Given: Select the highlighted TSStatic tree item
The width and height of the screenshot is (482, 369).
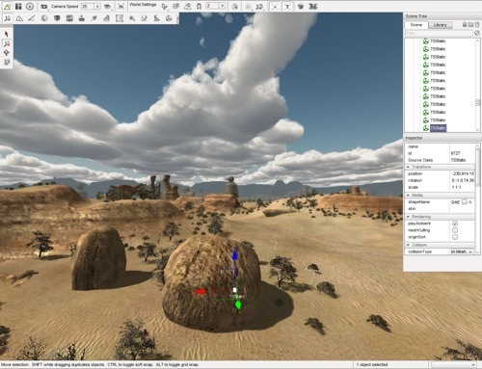Looking at the screenshot, I should click(438, 128).
